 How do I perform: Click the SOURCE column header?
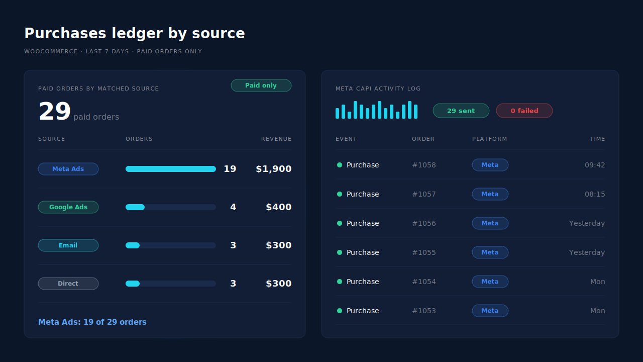point(52,139)
